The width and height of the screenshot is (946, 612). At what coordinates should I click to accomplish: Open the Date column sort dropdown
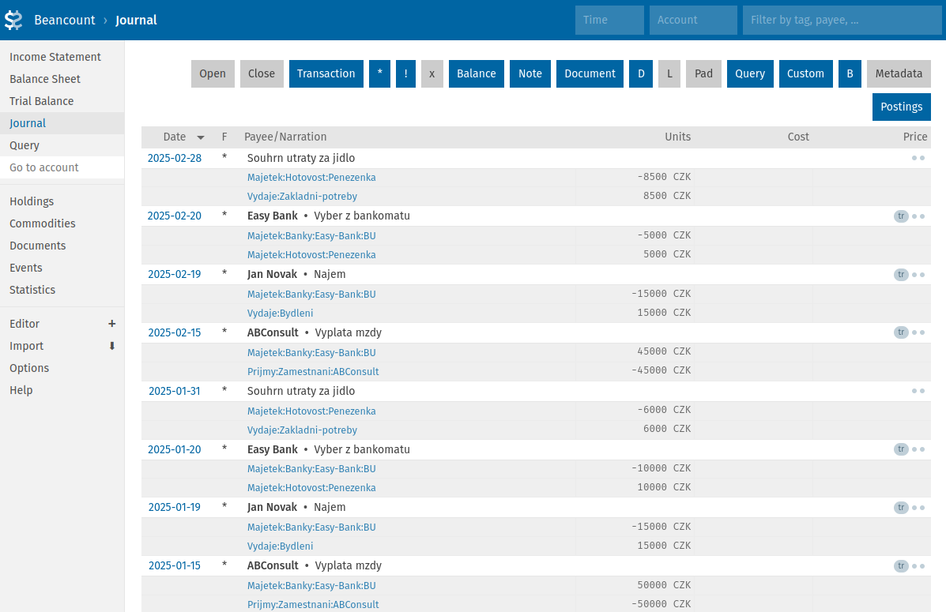point(200,137)
